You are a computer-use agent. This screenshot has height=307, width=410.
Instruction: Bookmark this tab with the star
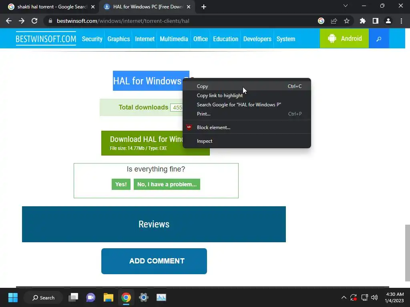[x=347, y=21]
